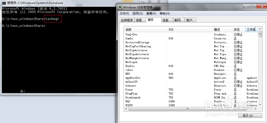Switch to the 应用程序 tab

pyautogui.click(x=127, y=20)
